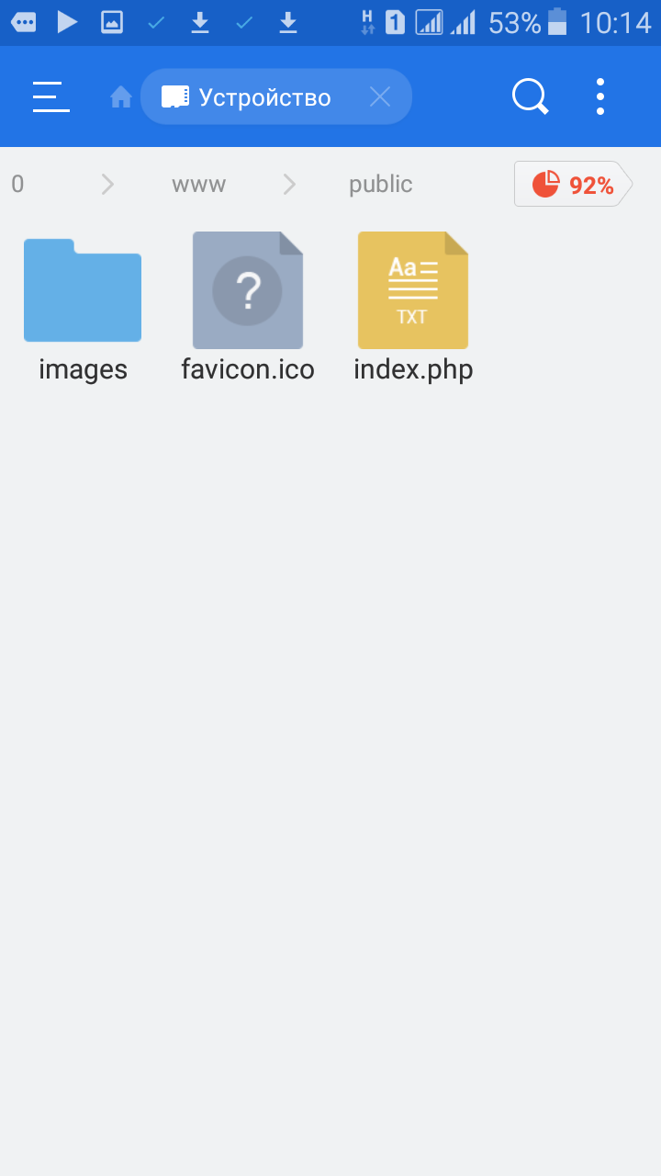Go to the www breadcrumb folder
The image size is (661, 1176).
pyautogui.click(x=198, y=185)
